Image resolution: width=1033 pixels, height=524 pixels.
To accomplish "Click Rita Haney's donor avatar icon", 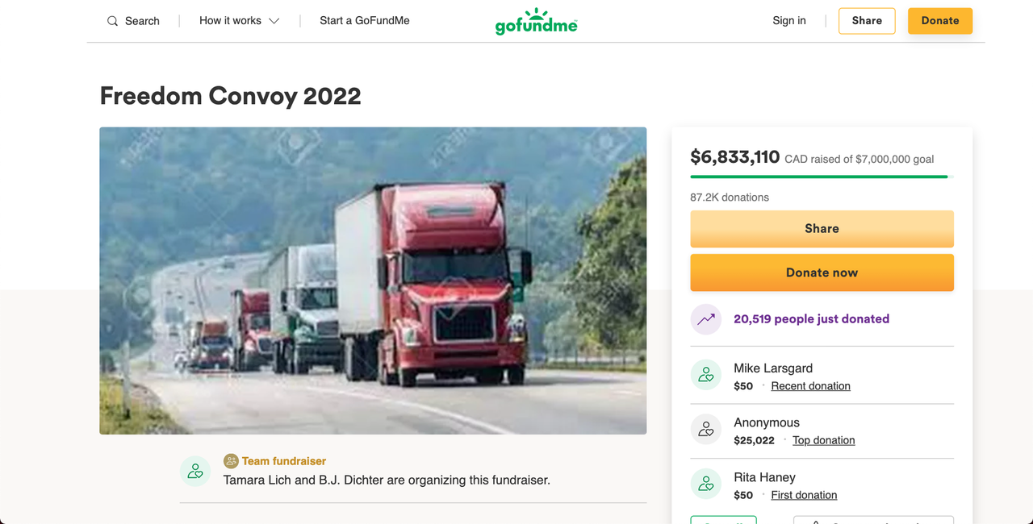I will (706, 484).
